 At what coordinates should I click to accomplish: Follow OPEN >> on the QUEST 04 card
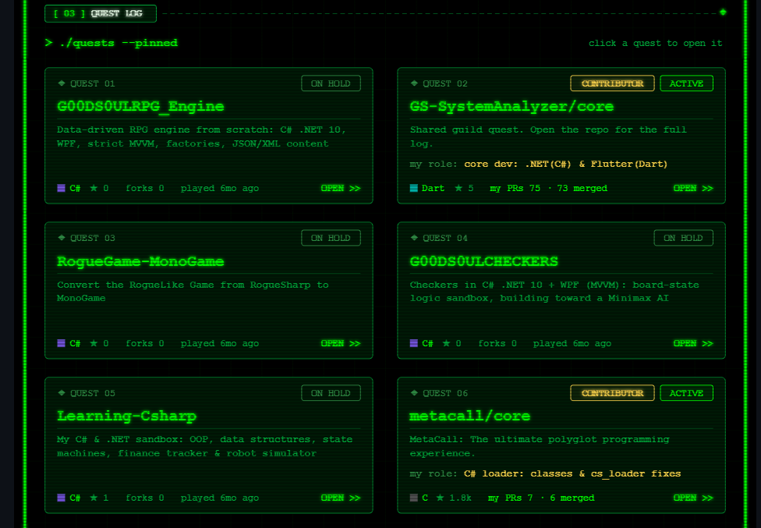(693, 343)
